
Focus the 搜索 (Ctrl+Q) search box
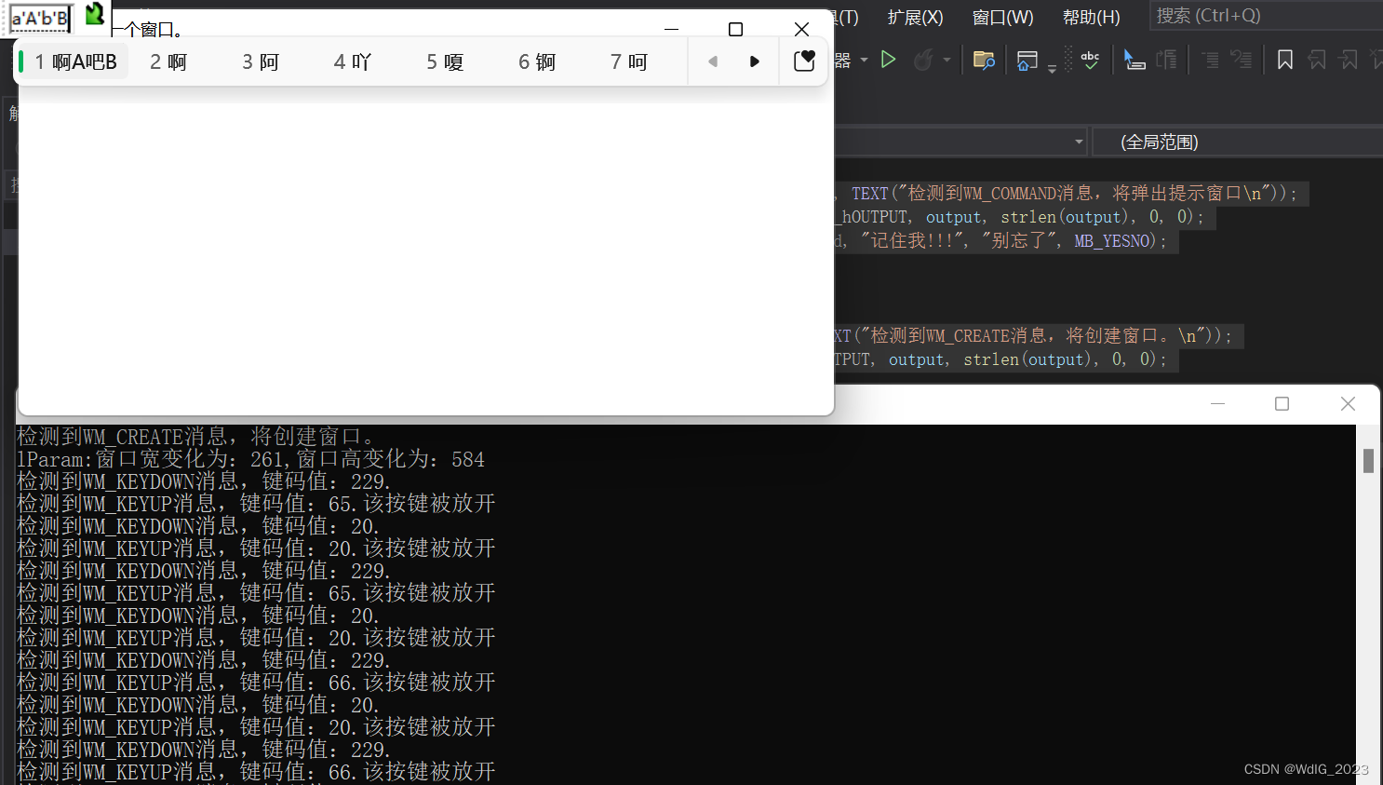(1266, 16)
